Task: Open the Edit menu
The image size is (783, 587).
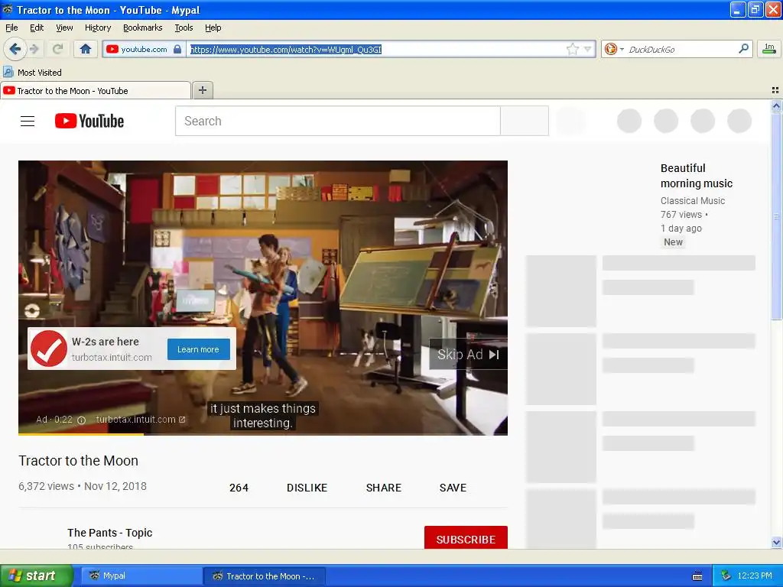Action: click(x=37, y=28)
